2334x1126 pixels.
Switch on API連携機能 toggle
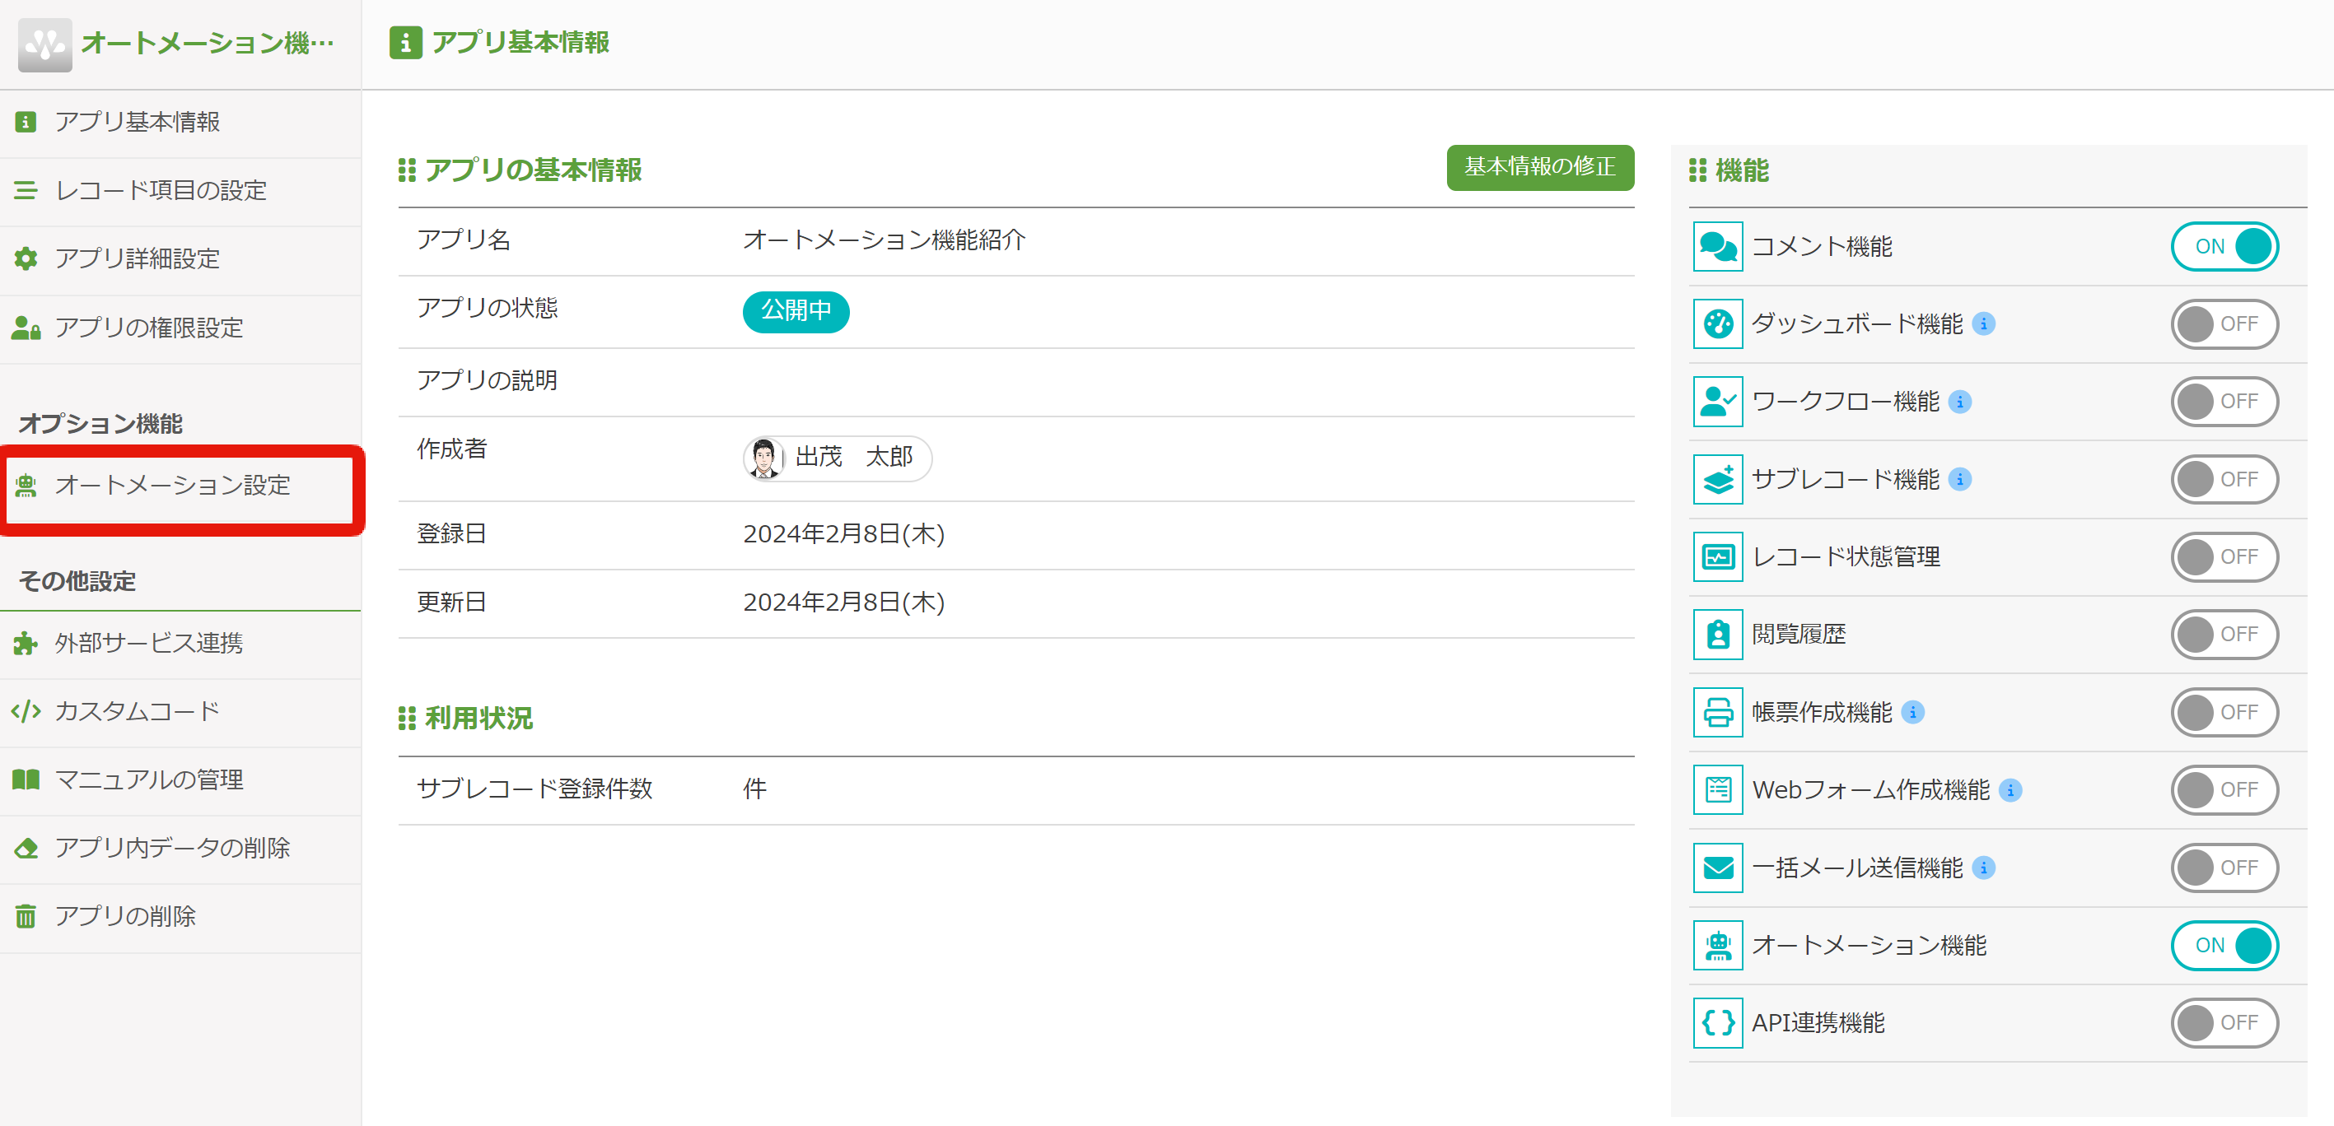[x=2224, y=1023]
